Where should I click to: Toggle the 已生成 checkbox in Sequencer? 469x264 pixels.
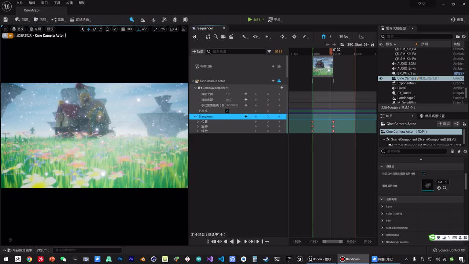(227, 111)
